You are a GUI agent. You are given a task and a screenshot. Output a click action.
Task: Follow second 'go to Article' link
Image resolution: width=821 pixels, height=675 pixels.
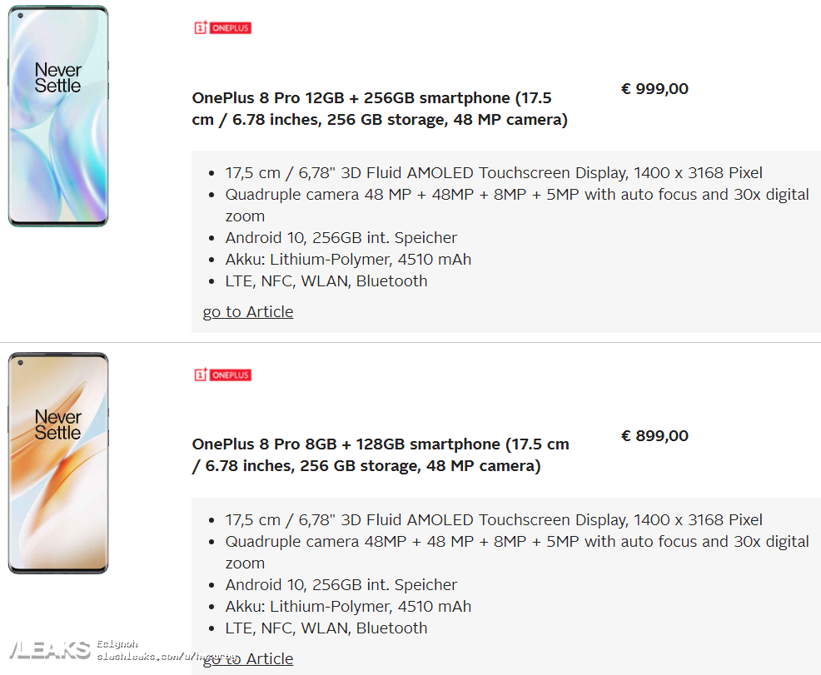coord(248,659)
